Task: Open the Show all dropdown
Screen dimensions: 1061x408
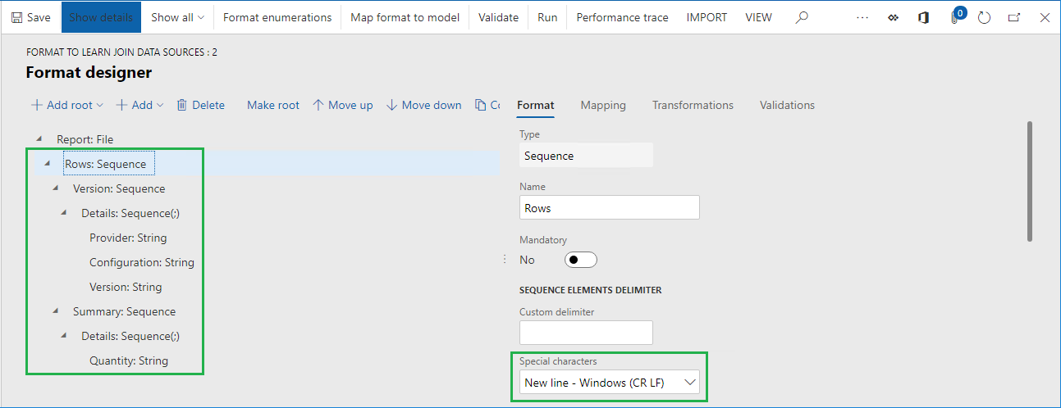Action: click(x=177, y=17)
